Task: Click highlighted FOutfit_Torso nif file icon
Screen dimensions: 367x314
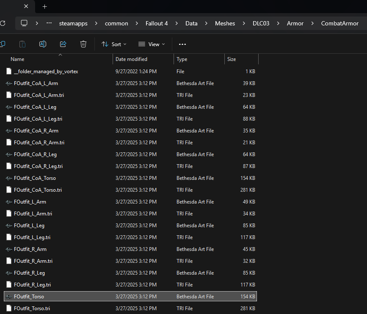Action: 9,297
